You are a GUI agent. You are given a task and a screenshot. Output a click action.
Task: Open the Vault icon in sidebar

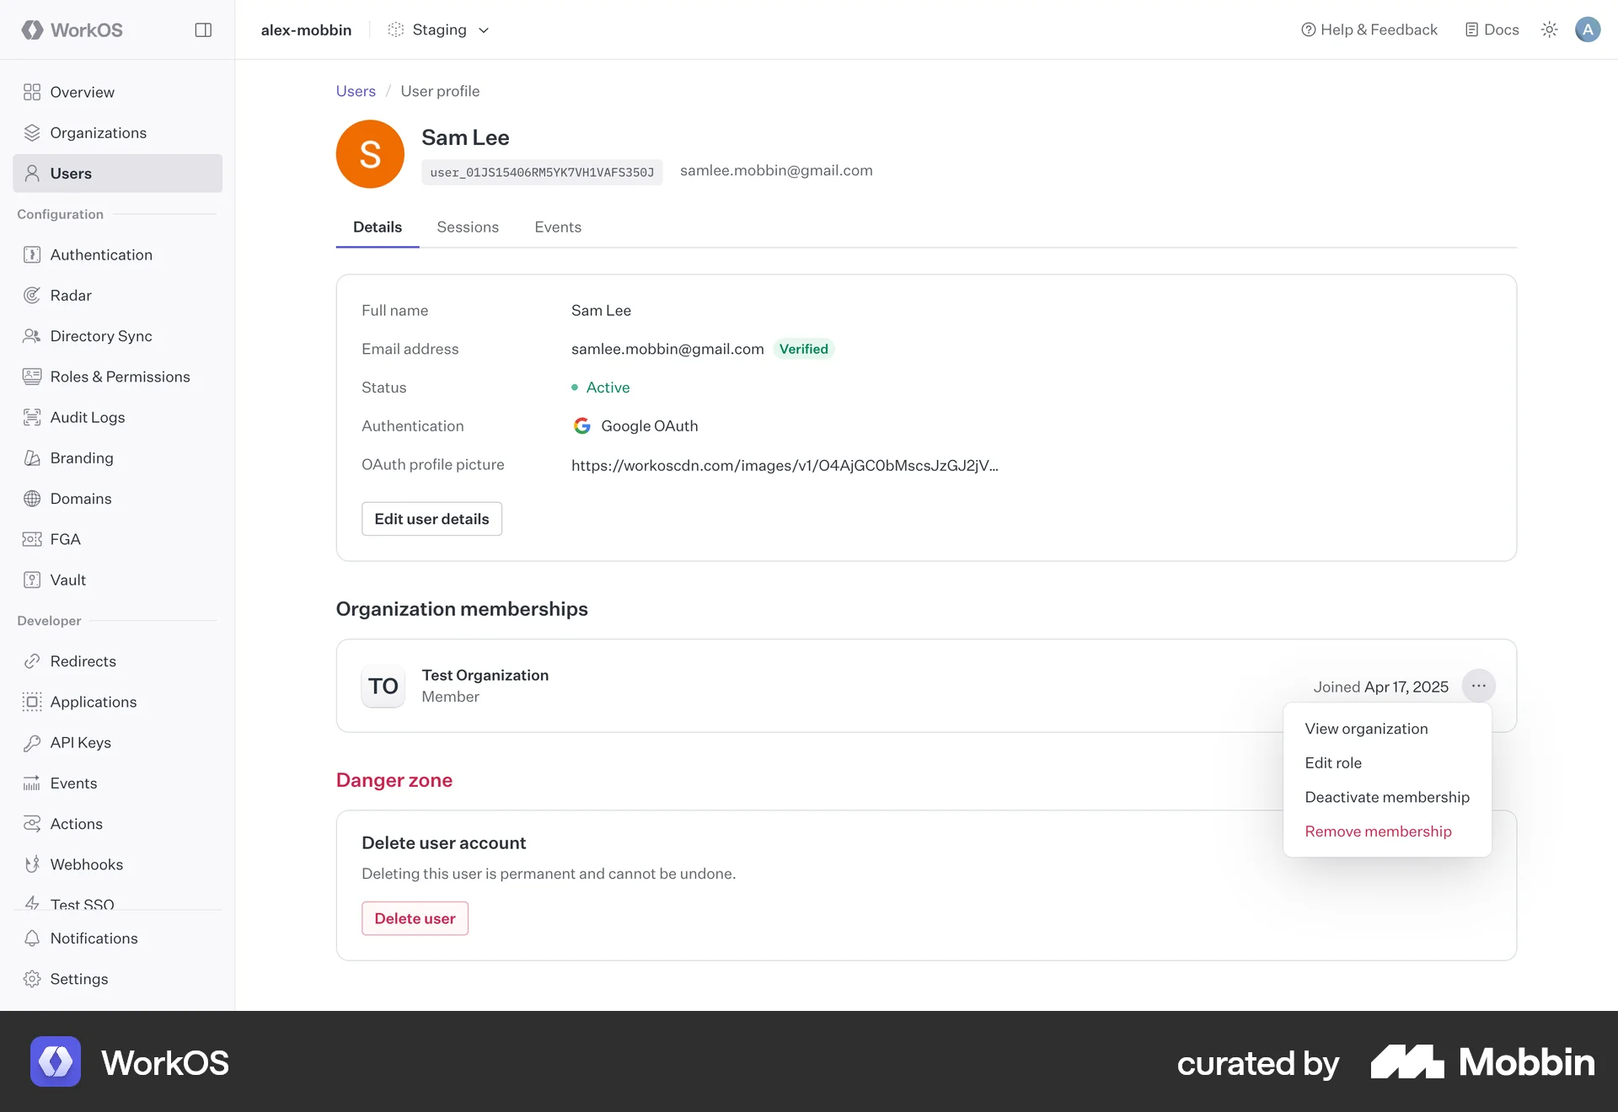[32, 580]
